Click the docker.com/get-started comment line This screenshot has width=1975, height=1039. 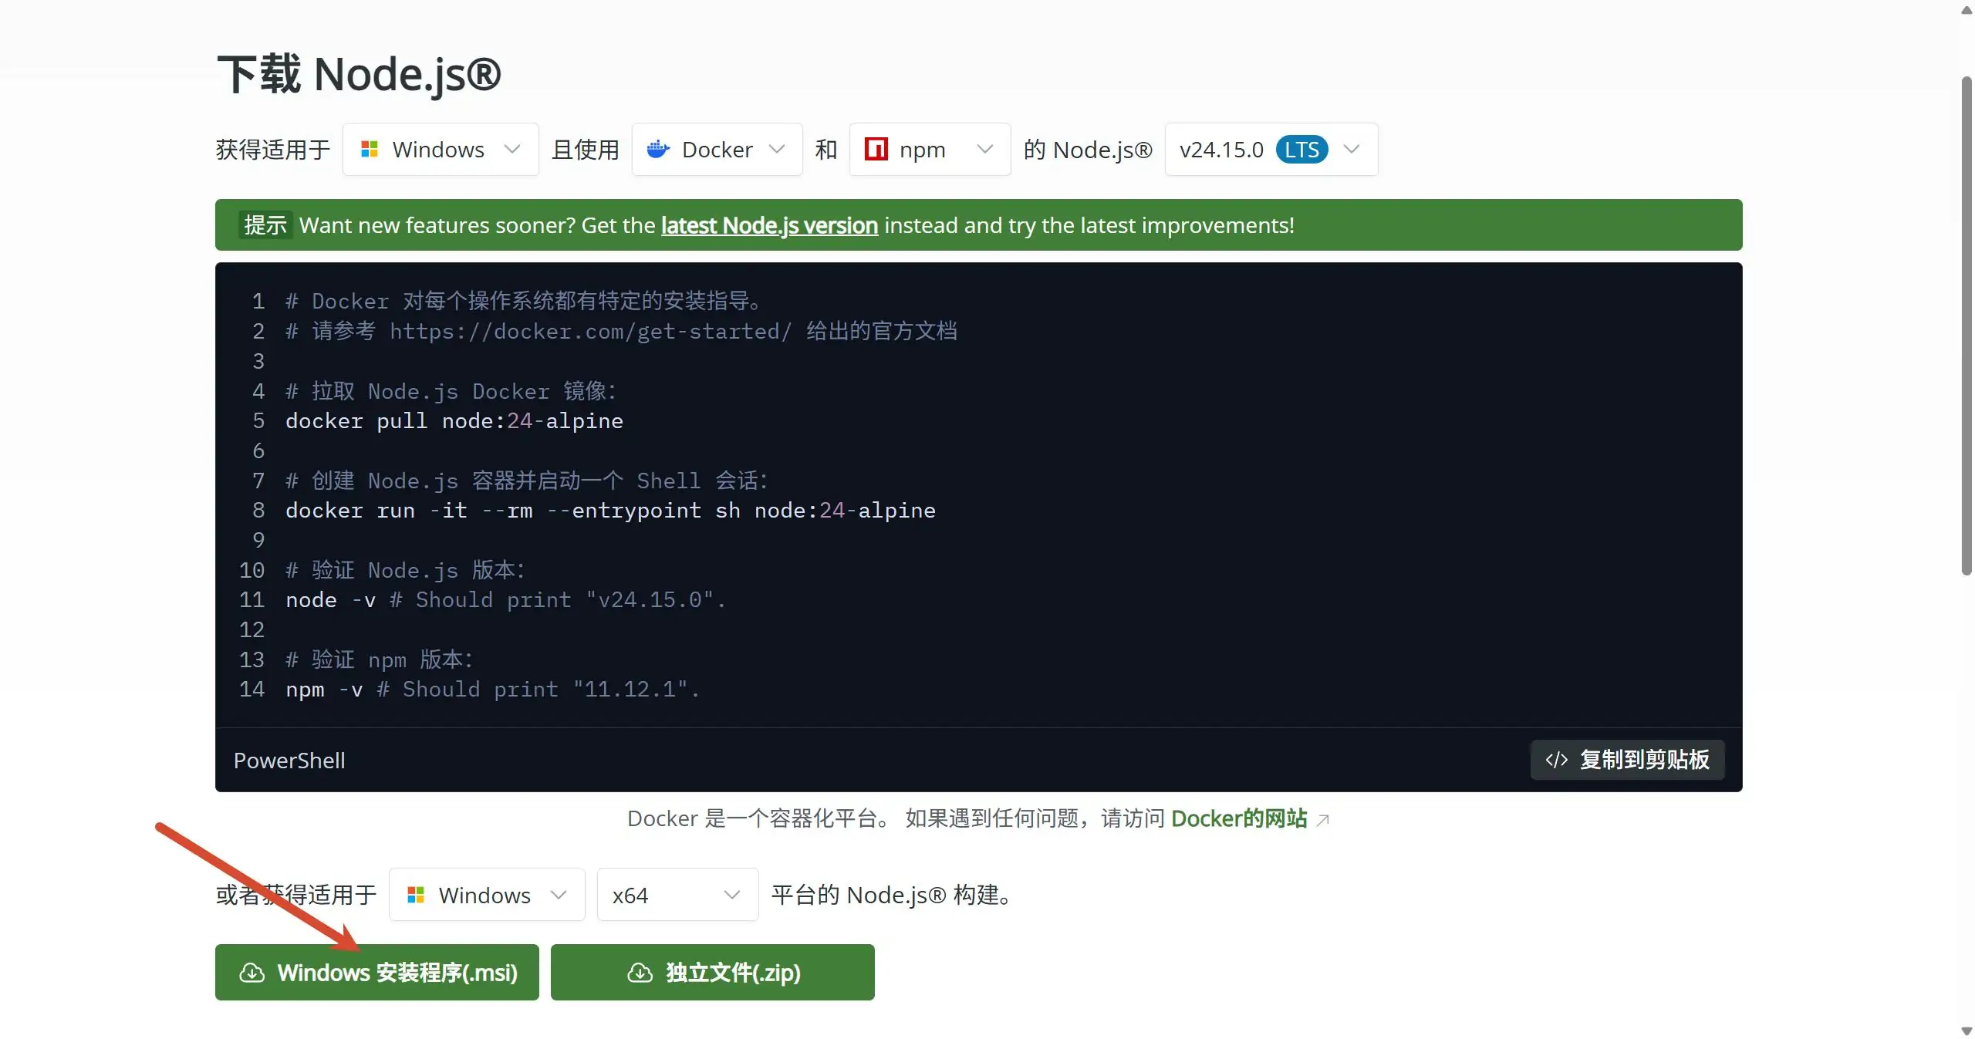(x=621, y=332)
